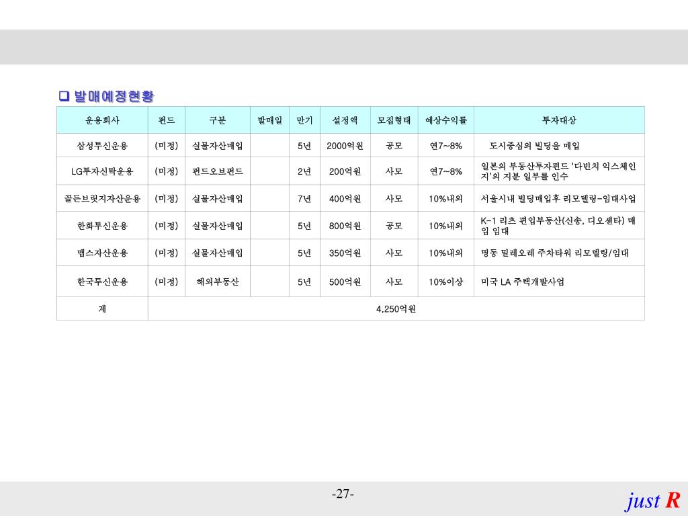Click 공모 in the 삼성투신운용 row
This screenshot has width=688, height=516.
tap(394, 146)
